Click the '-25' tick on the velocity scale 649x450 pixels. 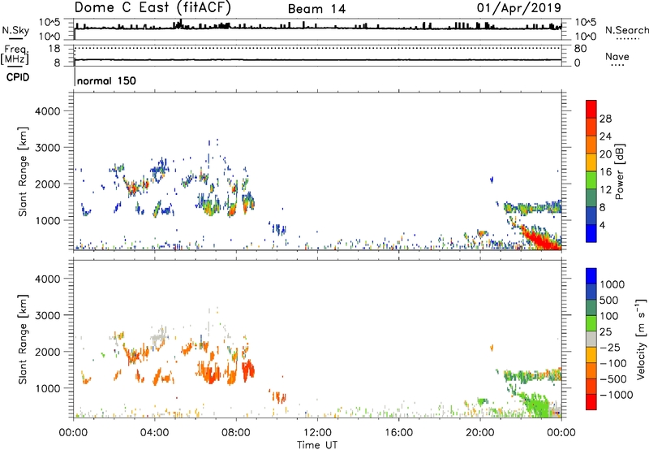[609, 348]
